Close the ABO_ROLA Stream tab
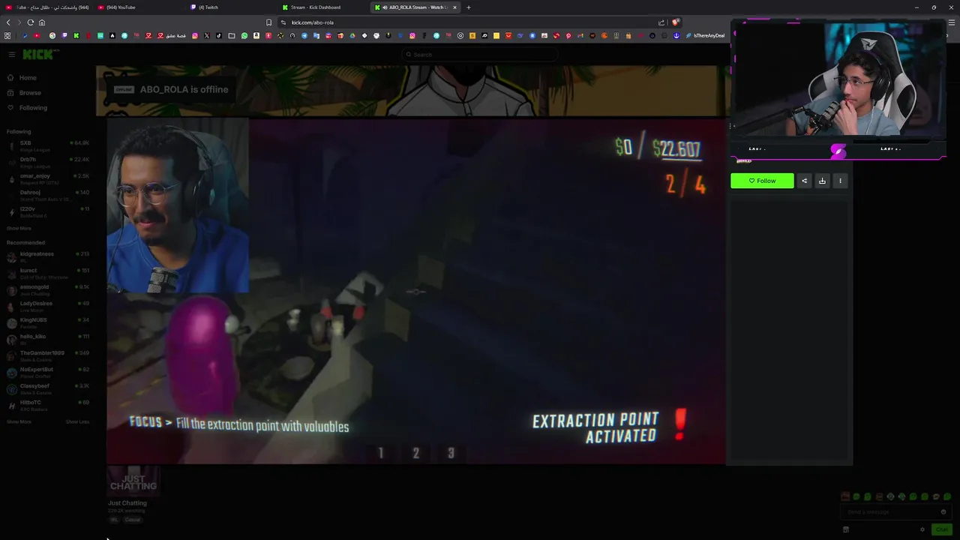The width and height of the screenshot is (960, 540). pyautogui.click(x=454, y=7)
